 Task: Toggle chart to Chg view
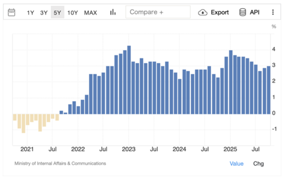coord(258,164)
